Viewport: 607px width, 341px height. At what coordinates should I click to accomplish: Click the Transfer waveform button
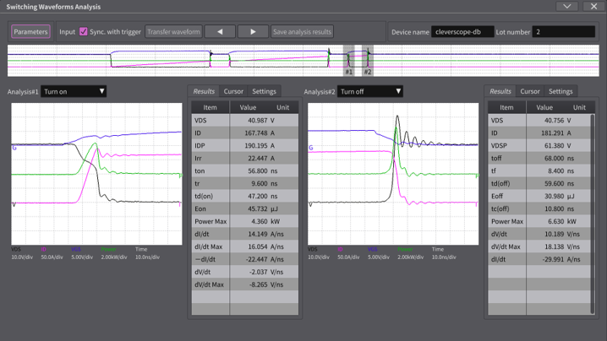[173, 32]
